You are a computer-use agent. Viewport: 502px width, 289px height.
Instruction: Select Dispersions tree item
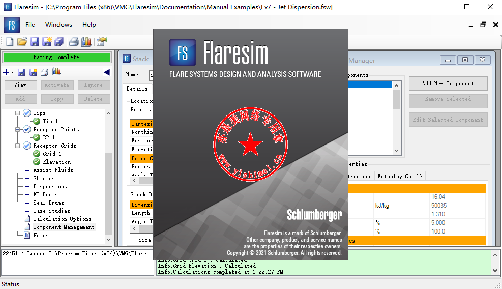click(50, 186)
